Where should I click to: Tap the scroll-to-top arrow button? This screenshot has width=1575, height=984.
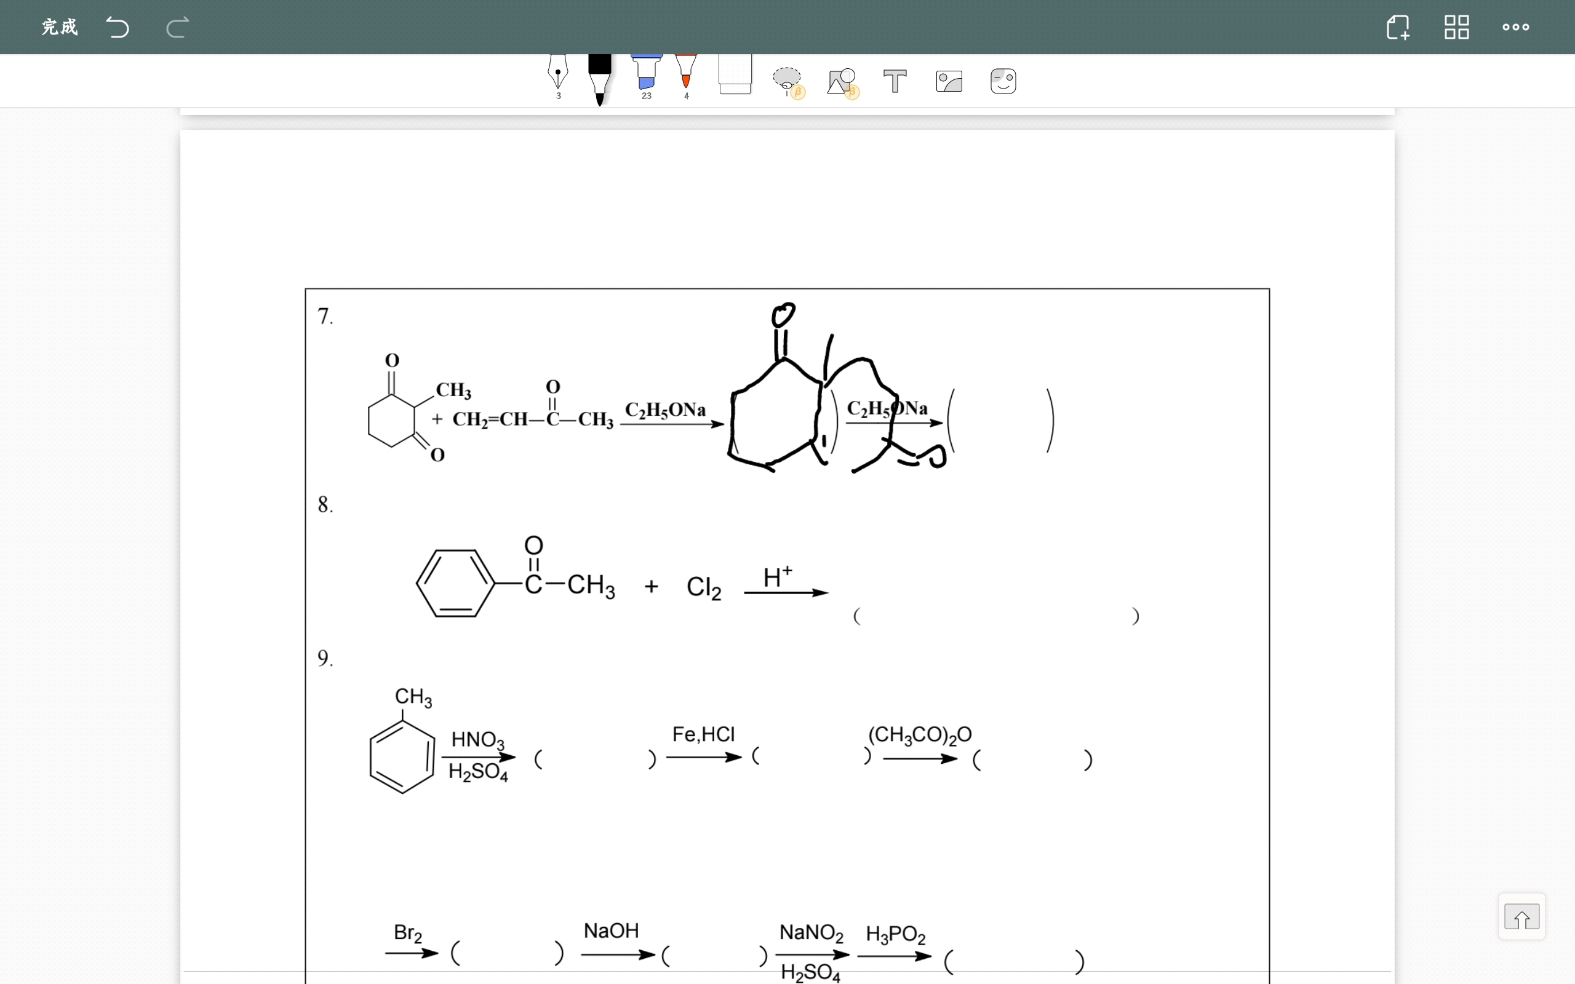click(1521, 916)
